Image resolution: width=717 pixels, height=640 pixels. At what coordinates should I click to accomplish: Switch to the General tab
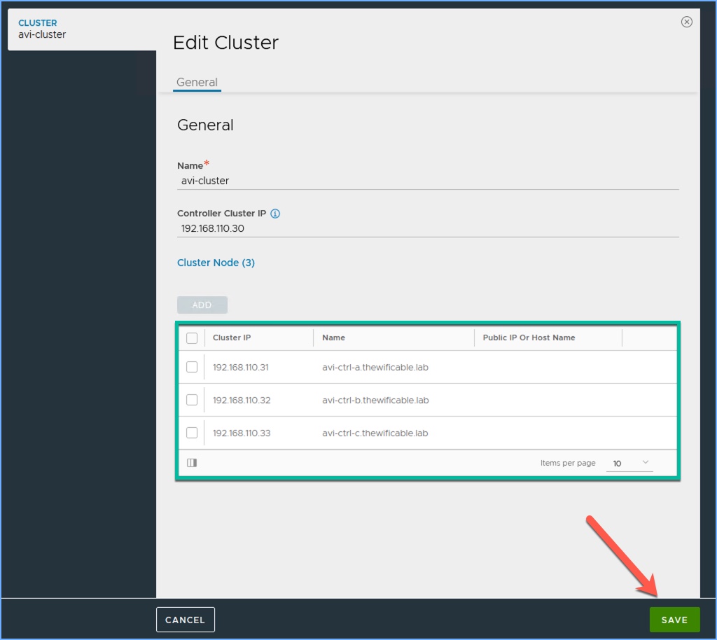click(x=197, y=82)
